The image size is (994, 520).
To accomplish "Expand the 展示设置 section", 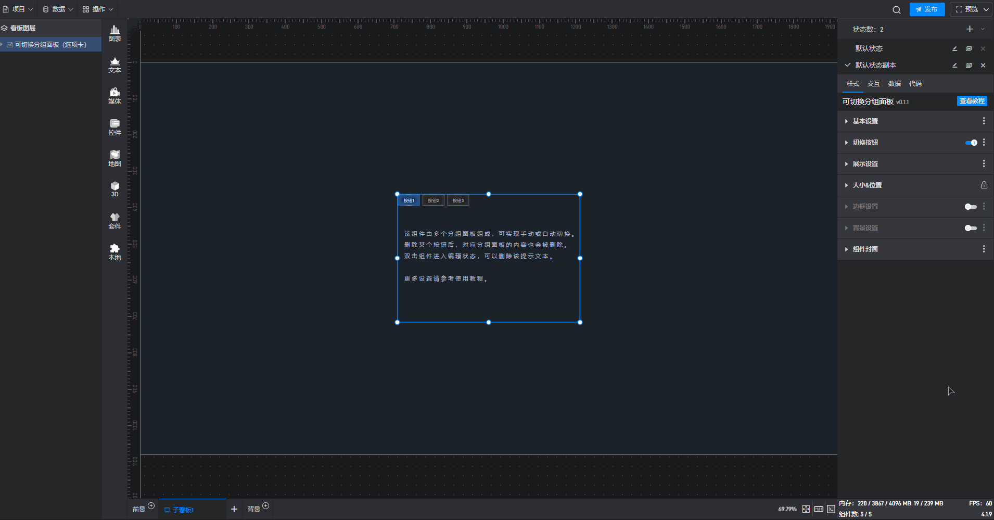I will pos(865,164).
